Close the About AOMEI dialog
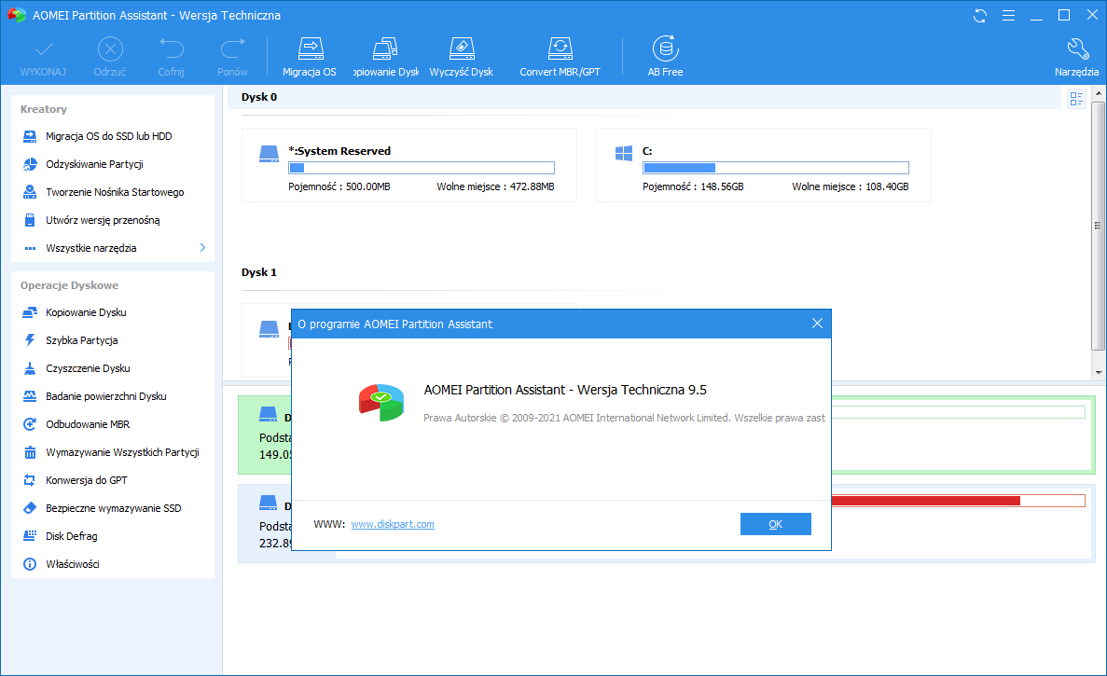The width and height of the screenshot is (1107, 676). (817, 324)
